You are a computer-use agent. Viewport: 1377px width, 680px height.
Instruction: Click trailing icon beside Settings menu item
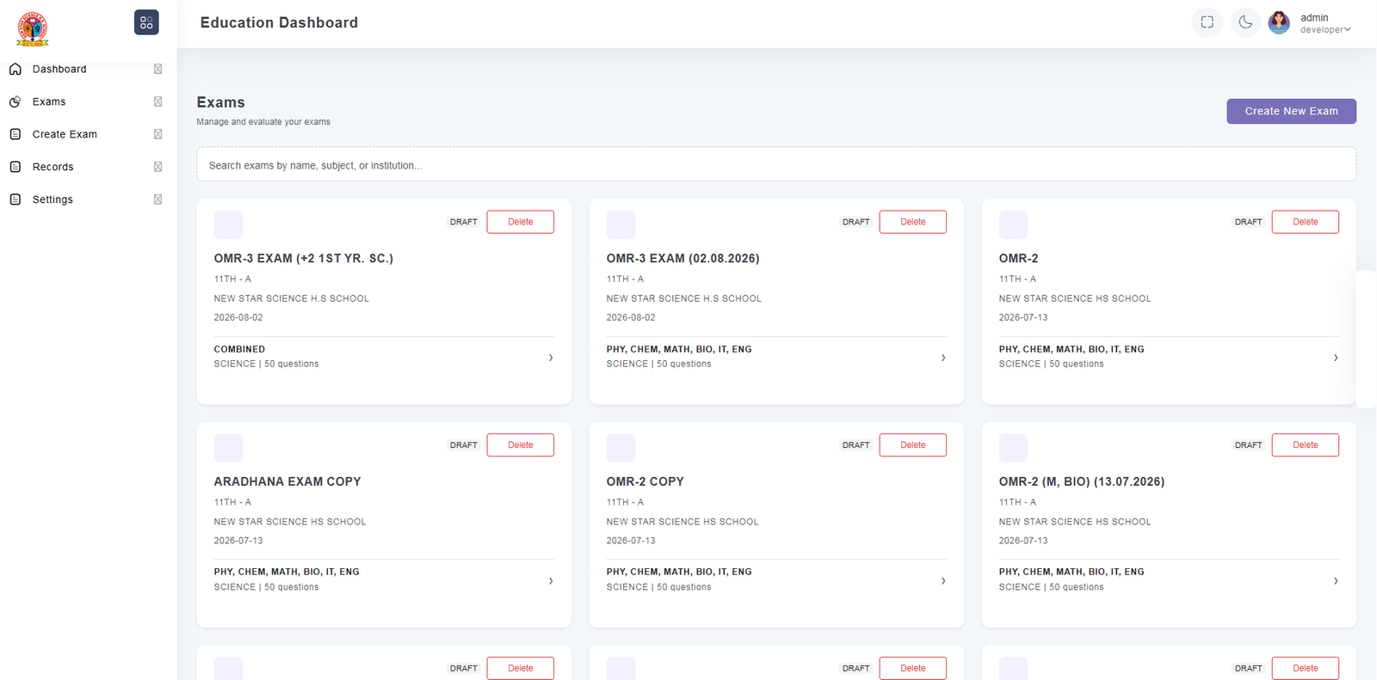click(x=157, y=199)
